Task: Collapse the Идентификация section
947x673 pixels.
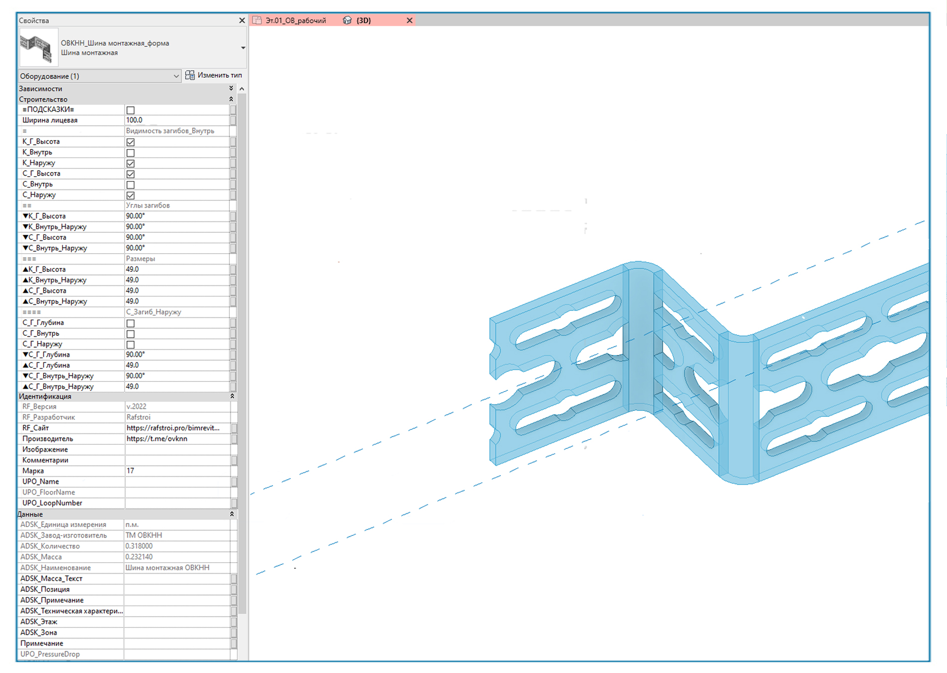Action: click(x=232, y=396)
